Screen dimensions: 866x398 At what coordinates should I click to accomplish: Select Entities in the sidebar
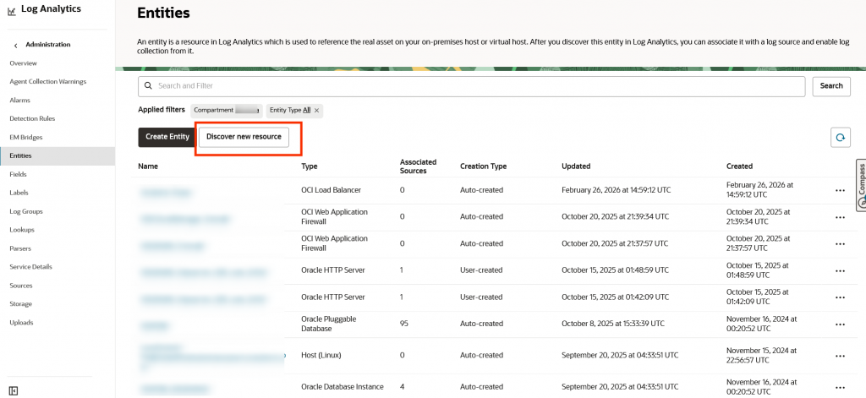(58, 155)
